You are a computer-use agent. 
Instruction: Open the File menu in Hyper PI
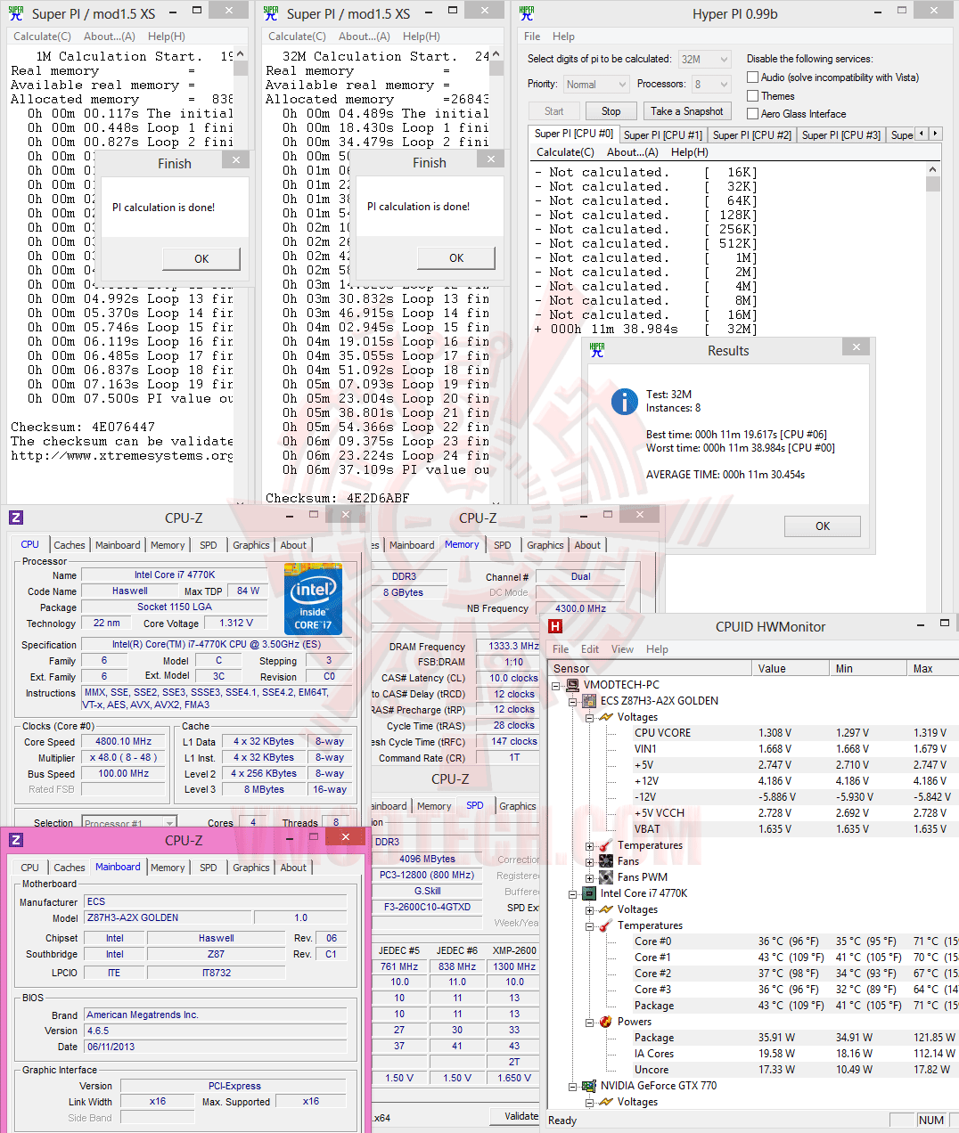click(x=532, y=37)
